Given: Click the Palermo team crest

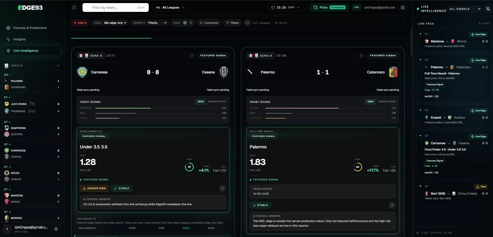Looking at the screenshot, I should pos(252,72).
